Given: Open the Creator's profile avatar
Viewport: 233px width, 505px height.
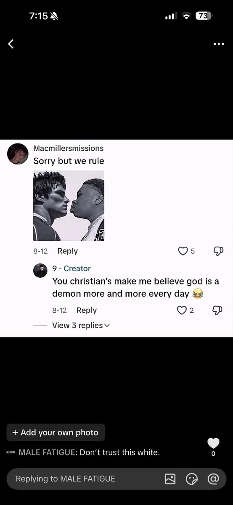Looking at the screenshot, I should point(40,271).
